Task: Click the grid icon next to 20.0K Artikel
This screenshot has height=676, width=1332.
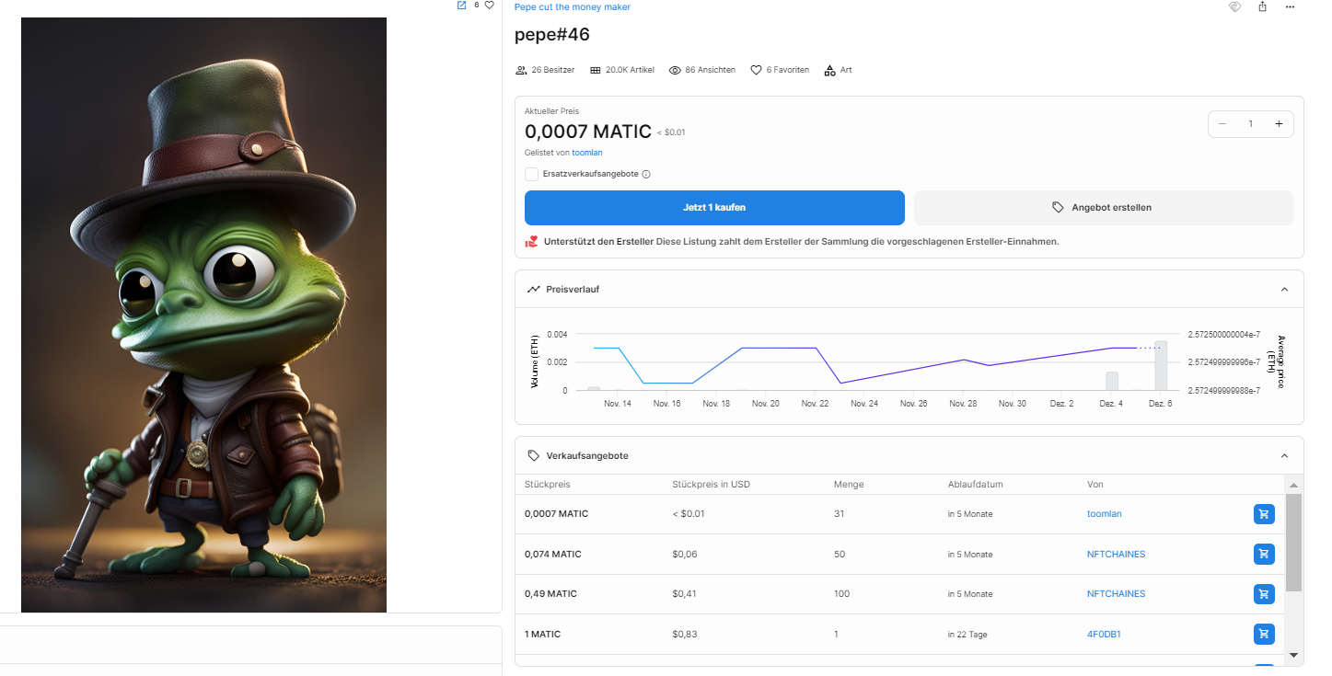Action: pos(595,70)
